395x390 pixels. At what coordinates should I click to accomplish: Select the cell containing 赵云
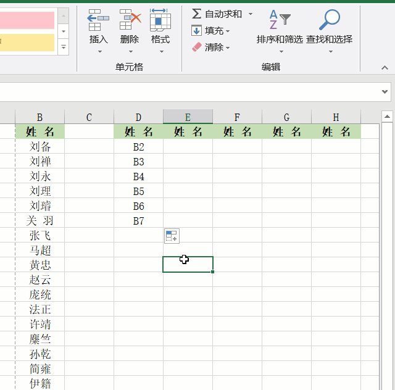(x=39, y=280)
